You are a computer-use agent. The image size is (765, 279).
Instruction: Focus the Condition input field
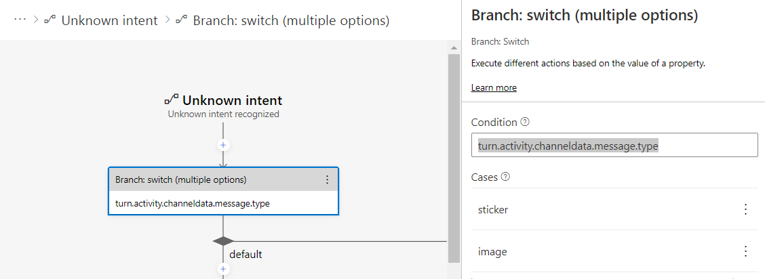pos(614,145)
